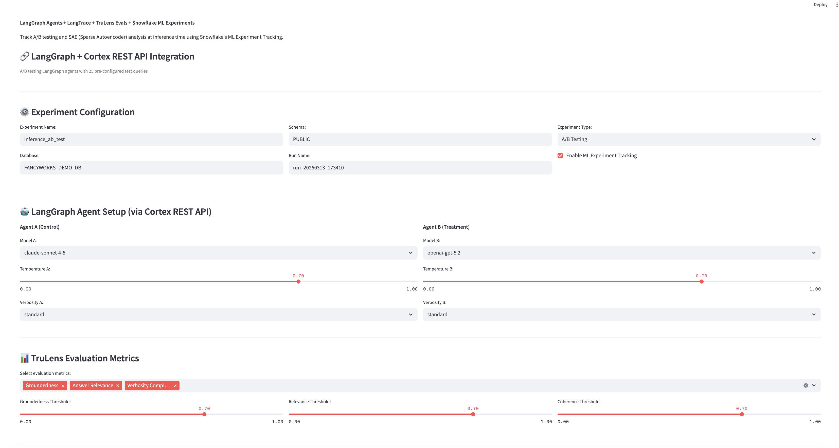
Task: Click chevron on Verbosity A selector
Action: 410,315
